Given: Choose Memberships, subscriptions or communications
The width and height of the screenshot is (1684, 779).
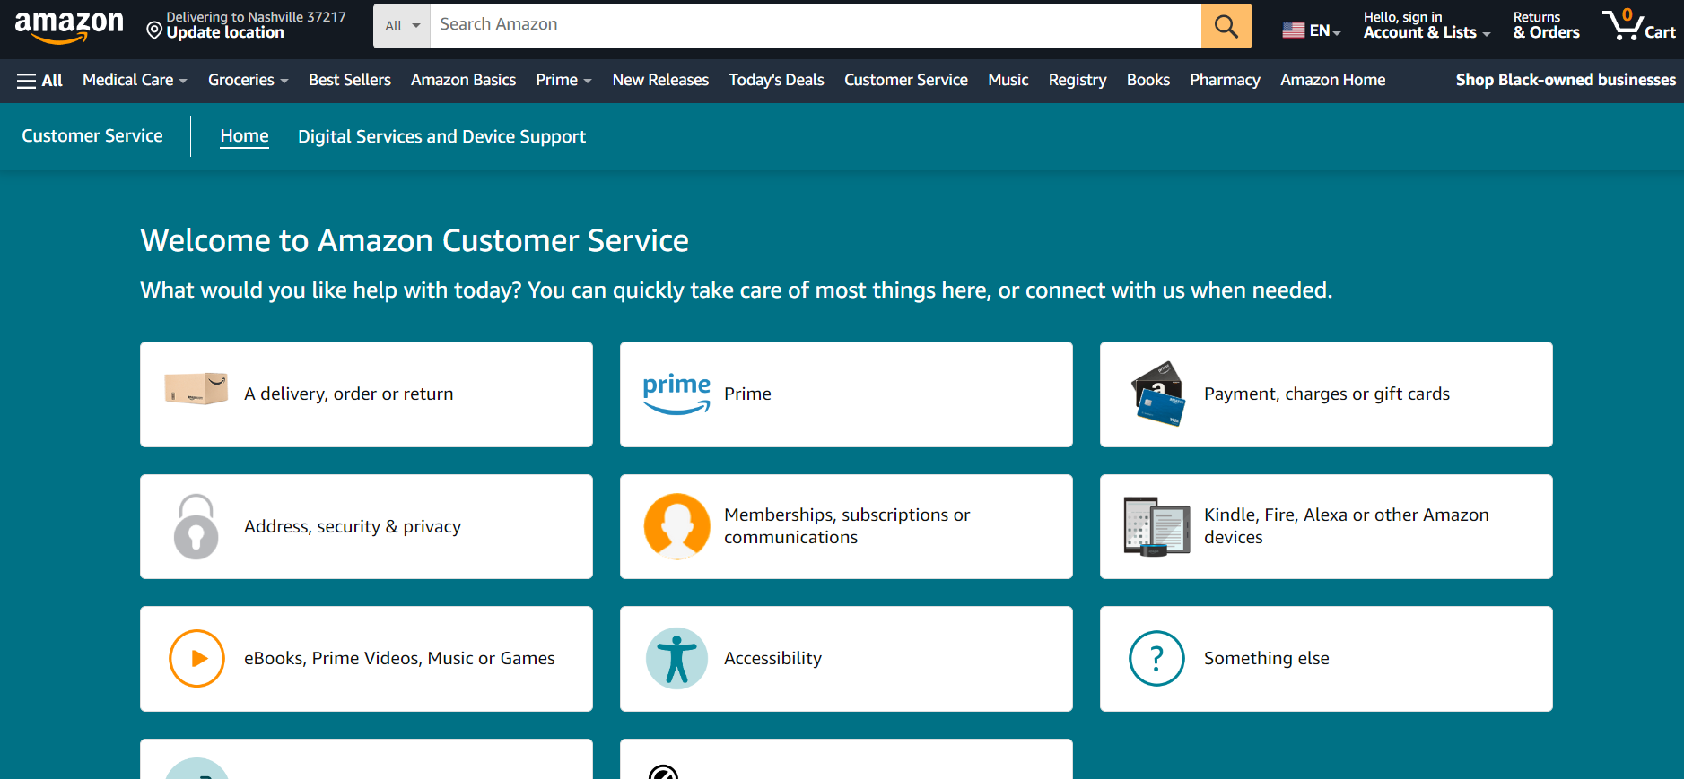Looking at the screenshot, I should pyautogui.click(x=846, y=526).
